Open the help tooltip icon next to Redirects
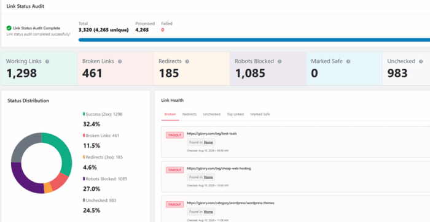430x222 pixels. [187, 61]
